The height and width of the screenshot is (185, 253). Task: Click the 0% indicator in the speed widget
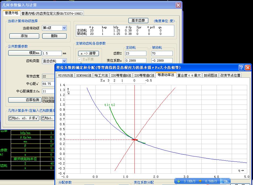tap(225, 181)
